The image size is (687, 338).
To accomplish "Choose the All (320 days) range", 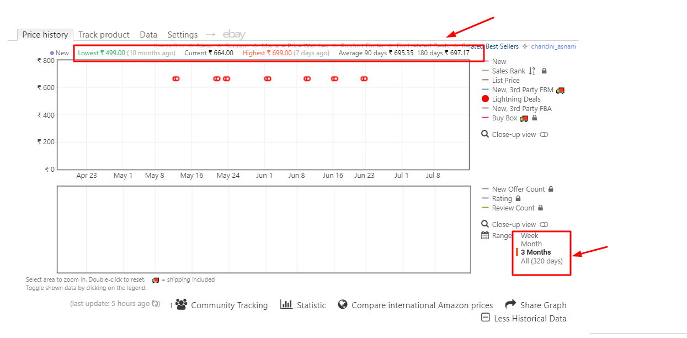I will [x=542, y=261].
